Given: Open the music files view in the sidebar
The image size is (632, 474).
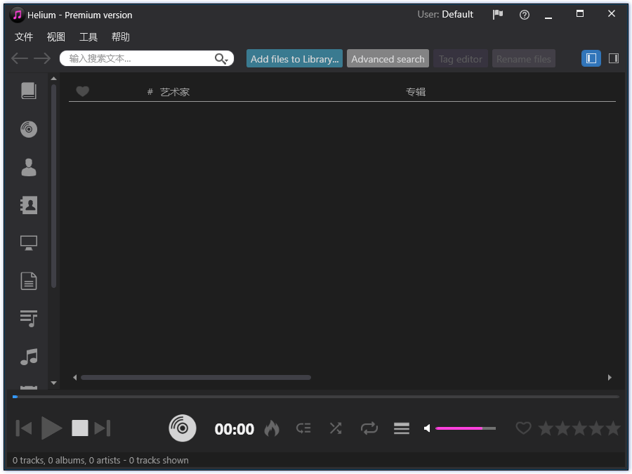Looking at the screenshot, I should click(x=28, y=357).
